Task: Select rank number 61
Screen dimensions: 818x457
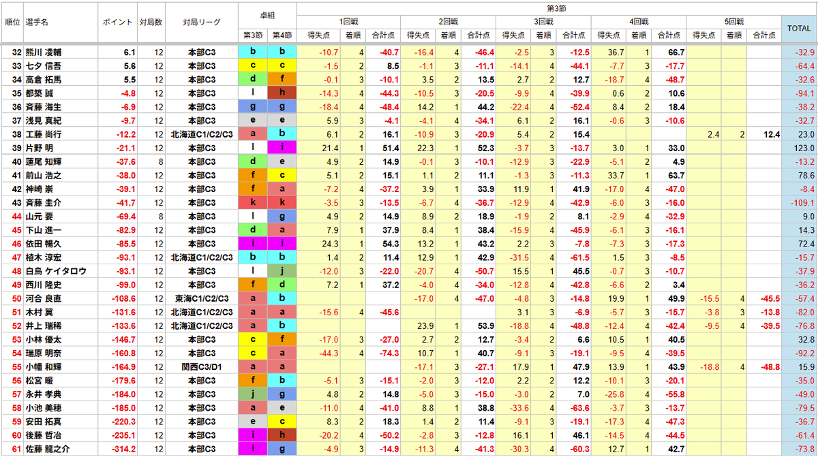Action: point(16,449)
